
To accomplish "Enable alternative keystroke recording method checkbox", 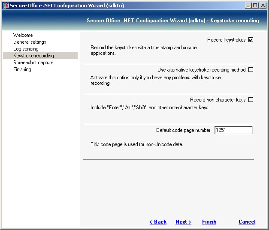I will [x=251, y=70].
